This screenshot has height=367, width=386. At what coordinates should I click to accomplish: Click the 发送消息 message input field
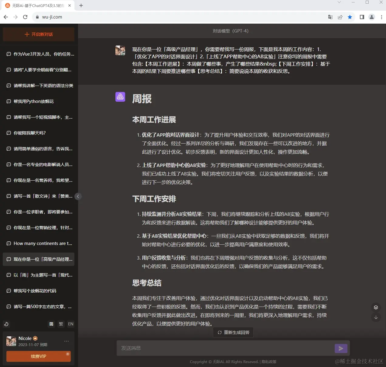click(213, 348)
